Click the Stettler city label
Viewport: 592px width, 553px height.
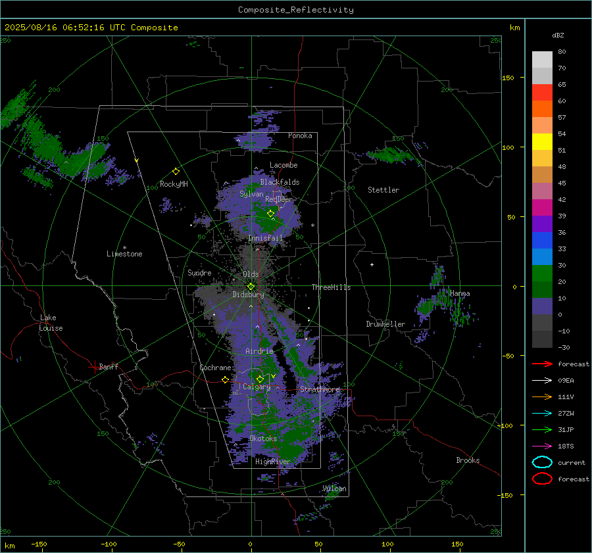point(383,190)
